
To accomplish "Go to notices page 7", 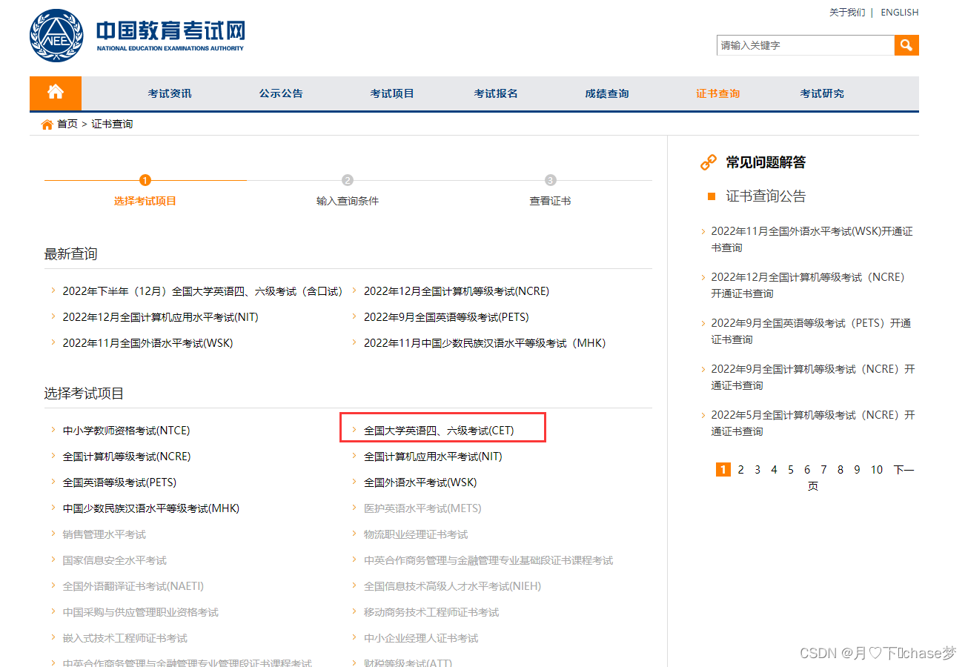I will click(x=823, y=470).
